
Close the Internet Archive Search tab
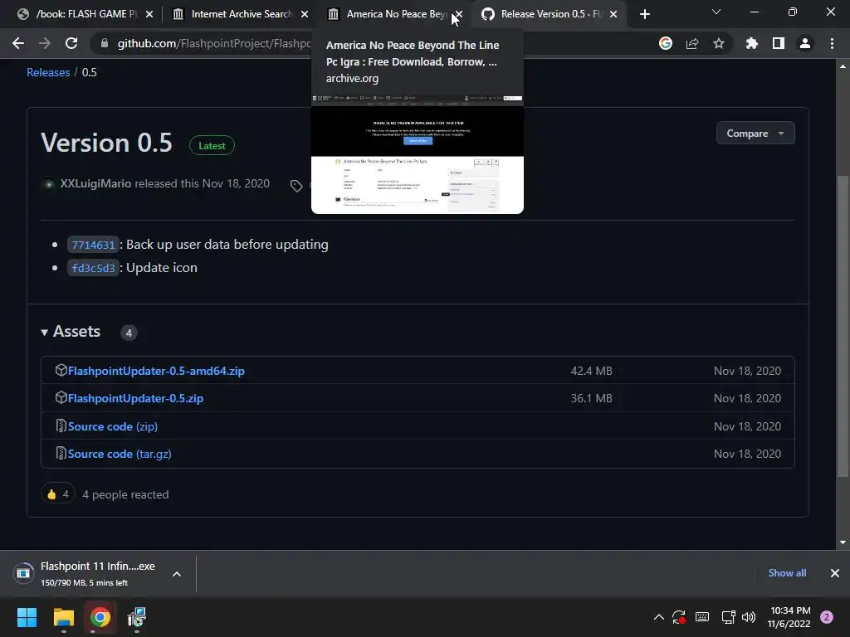(304, 14)
